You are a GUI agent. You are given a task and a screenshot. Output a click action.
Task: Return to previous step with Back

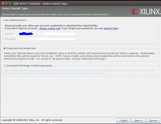tap(124, 120)
